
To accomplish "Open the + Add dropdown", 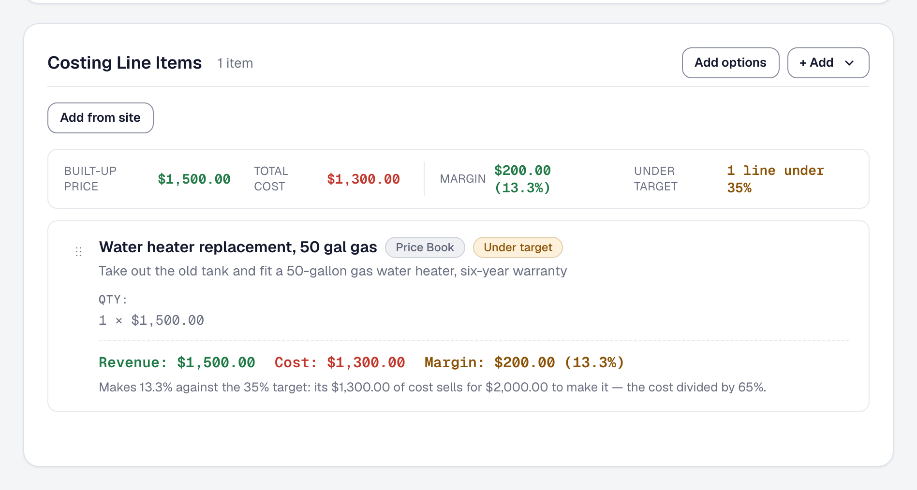I will pyautogui.click(x=828, y=63).
